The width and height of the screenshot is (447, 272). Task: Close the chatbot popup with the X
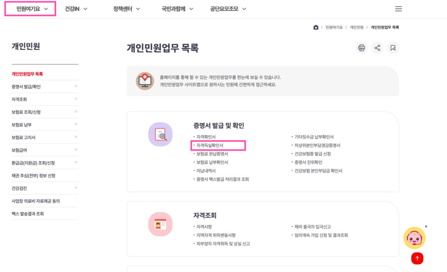[426, 227]
